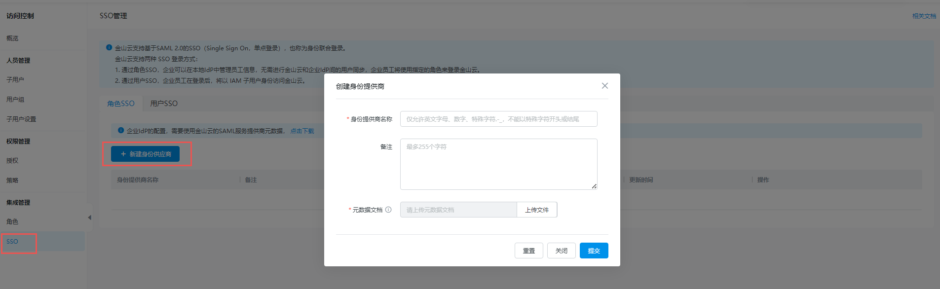Select the 角色SSO tab

point(121,104)
